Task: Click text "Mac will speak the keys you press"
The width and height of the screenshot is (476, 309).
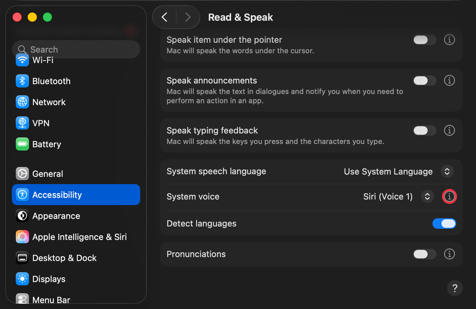Action: tap(275, 141)
